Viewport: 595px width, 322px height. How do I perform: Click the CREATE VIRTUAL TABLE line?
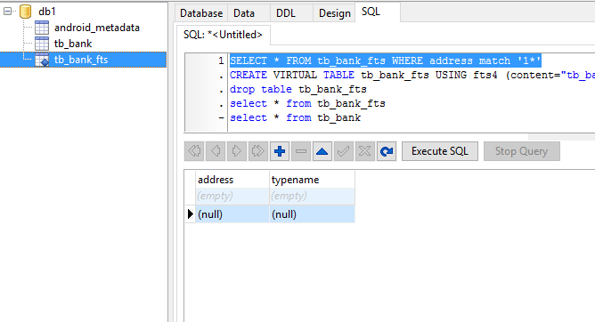tap(412, 75)
